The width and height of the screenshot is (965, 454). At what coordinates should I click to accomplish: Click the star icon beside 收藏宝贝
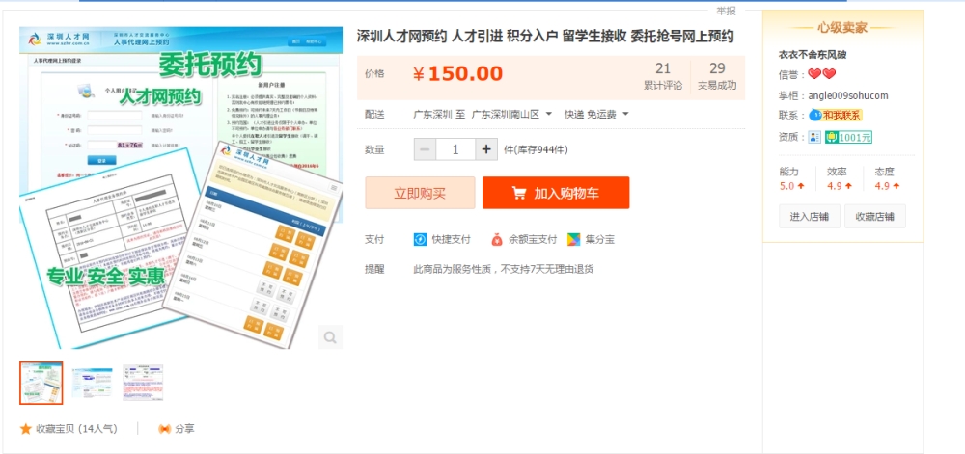25,429
